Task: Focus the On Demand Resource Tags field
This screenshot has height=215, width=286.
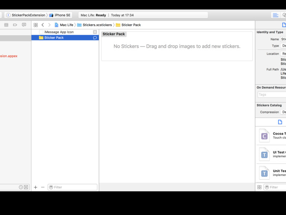Action: click(272, 94)
